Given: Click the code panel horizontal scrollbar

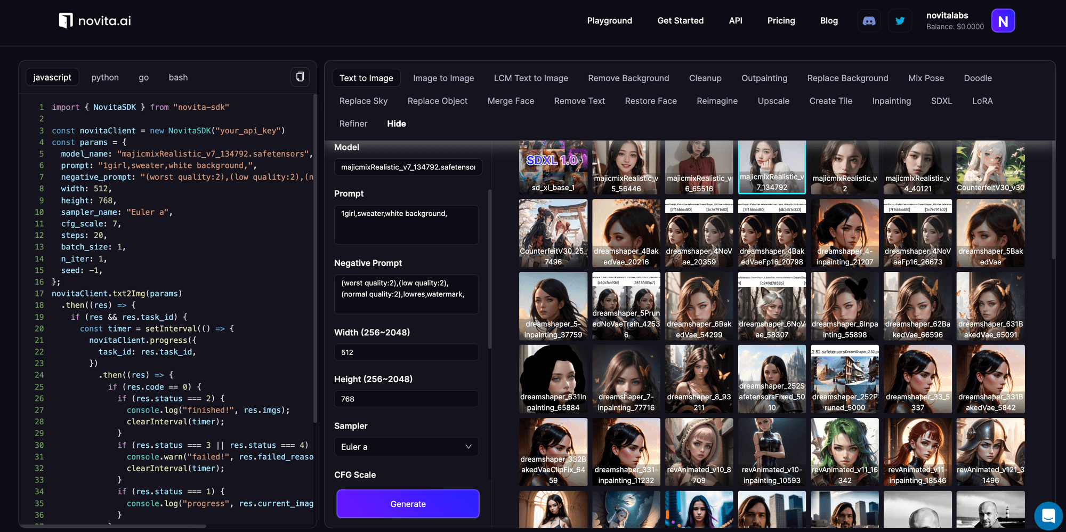Looking at the screenshot, I should (112, 526).
